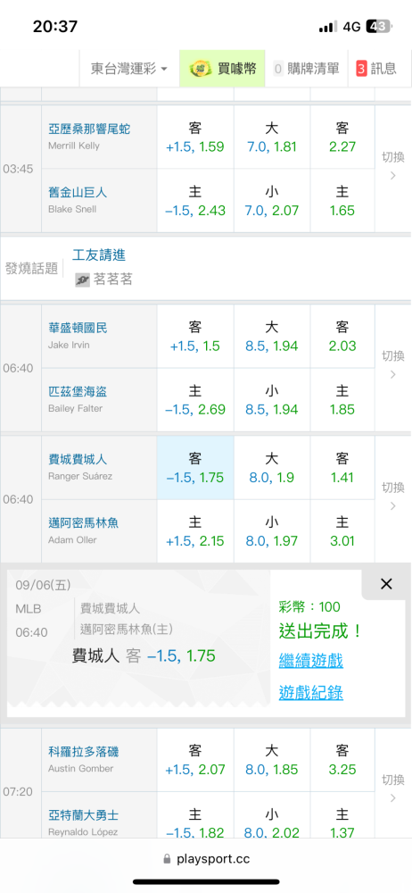Select 華盛頓國民 大 8.5, 1.94 option

[x=271, y=336]
